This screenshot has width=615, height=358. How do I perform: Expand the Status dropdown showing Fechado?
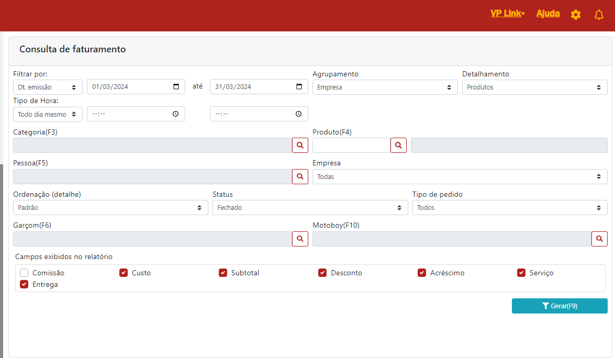click(310, 208)
